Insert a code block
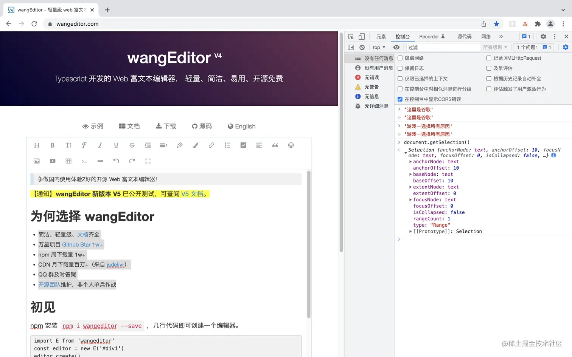Image resolution: width=572 pixels, height=357 pixels. tap(84, 161)
